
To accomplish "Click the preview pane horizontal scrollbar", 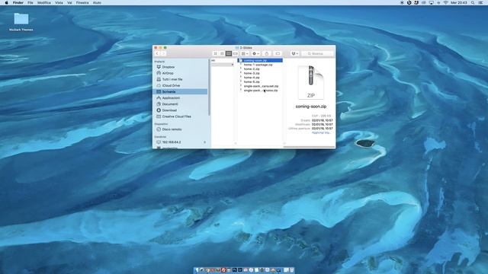I will click(309, 147).
